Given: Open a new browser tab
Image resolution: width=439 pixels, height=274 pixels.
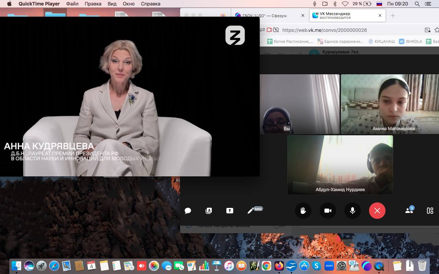Looking at the screenshot, I should tap(393, 15).
